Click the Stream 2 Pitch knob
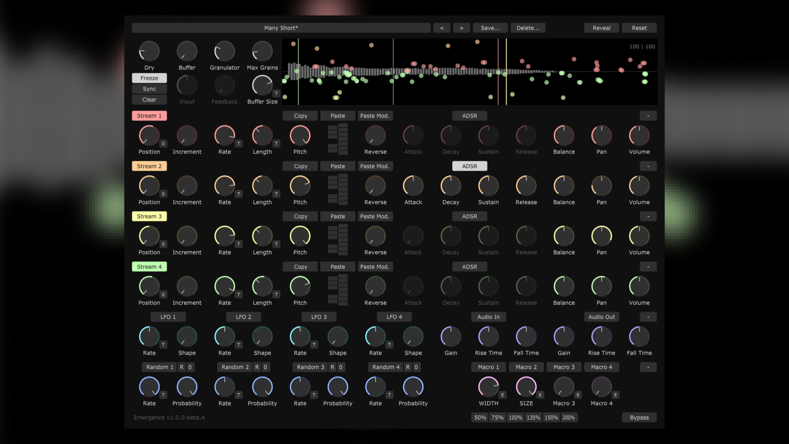Viewport: 789px width, 444px height. [300, 186]
